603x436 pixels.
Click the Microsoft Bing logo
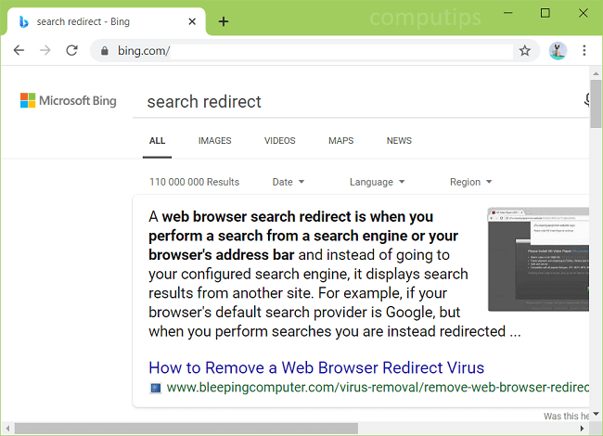tap(69, 101)
